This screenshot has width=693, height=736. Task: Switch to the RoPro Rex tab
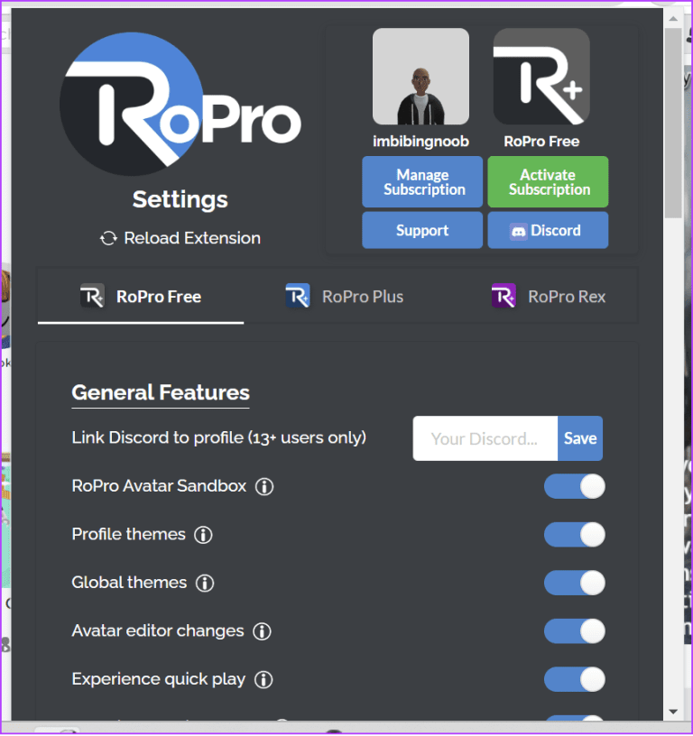566,296
